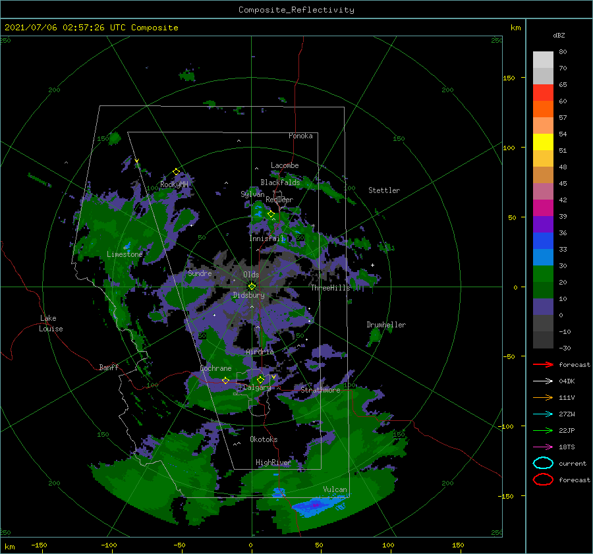
Task: Click the yellow diamond marker above Calgary label
Action: click(260, 379)
